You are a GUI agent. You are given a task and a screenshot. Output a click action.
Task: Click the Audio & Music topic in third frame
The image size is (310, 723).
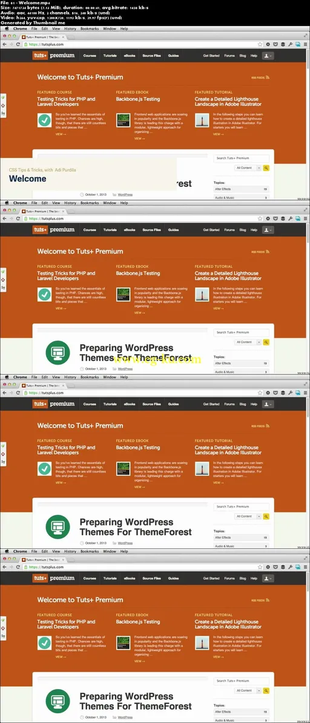tap(242, 546)
